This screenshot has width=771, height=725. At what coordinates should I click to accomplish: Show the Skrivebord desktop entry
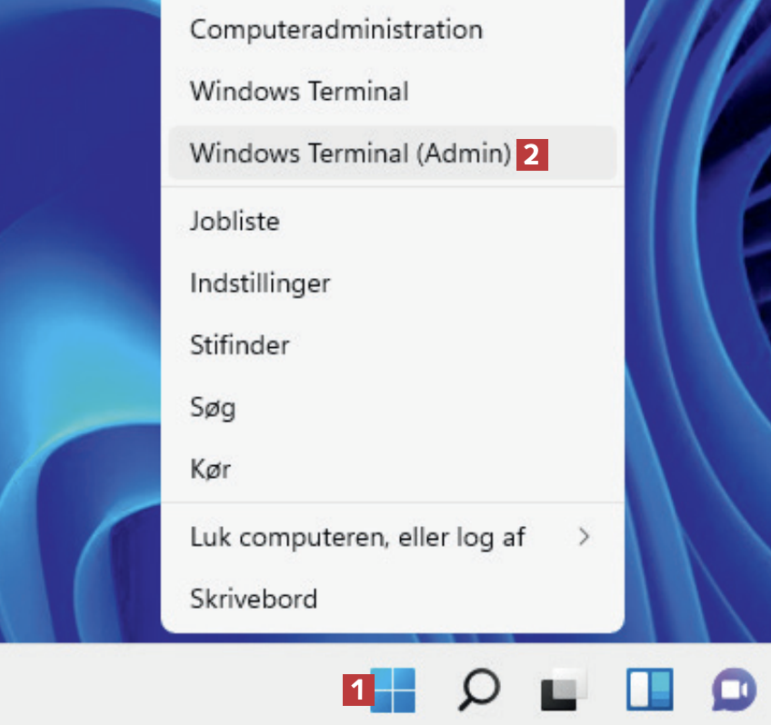(x=393, y=599)
